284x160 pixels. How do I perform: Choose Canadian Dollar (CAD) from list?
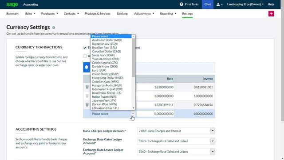pos(111,52)
